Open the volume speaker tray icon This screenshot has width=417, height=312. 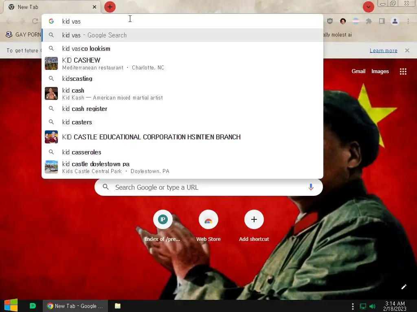coord(372,306)
